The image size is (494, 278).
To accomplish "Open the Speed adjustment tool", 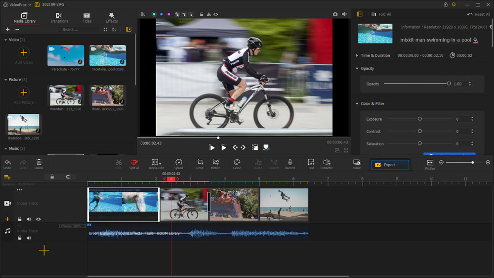I will click(x=179, y=162).
